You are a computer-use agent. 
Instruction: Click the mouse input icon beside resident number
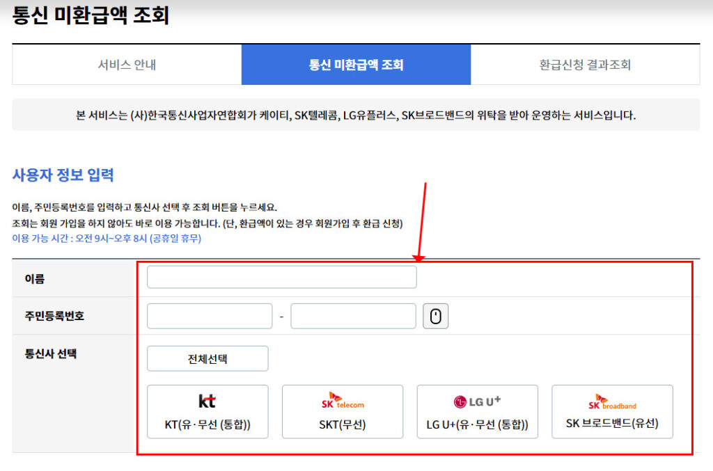click(x=436, y=317)
